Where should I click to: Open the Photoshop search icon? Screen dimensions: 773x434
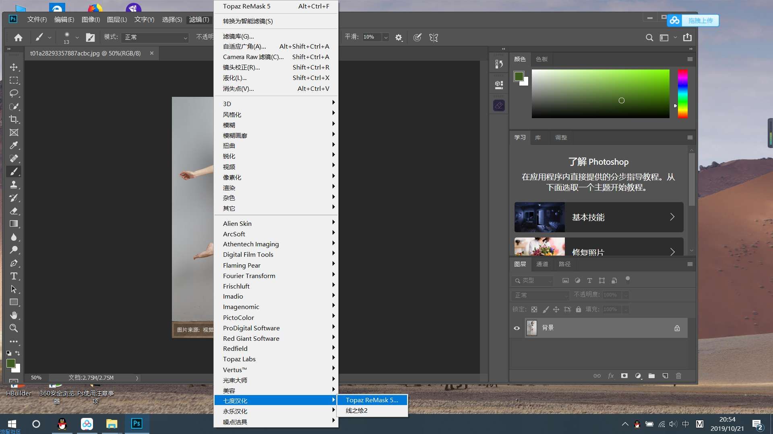649,37
